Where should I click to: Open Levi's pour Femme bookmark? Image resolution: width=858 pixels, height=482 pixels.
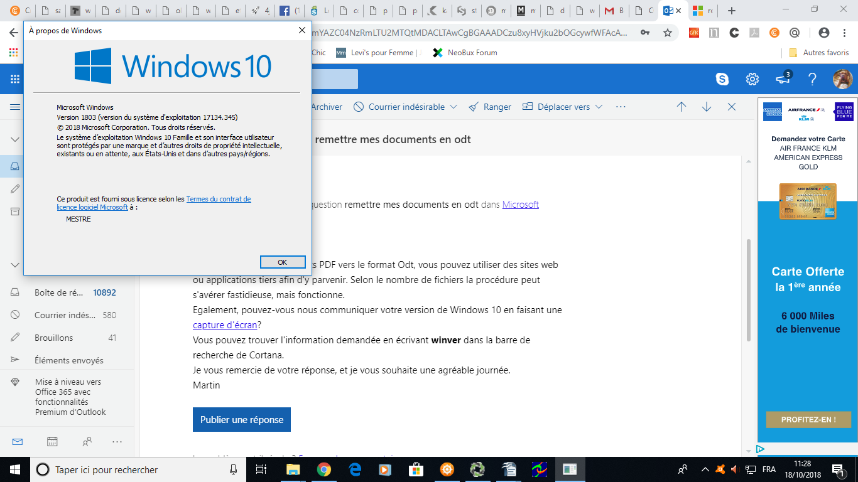(379, 53)
